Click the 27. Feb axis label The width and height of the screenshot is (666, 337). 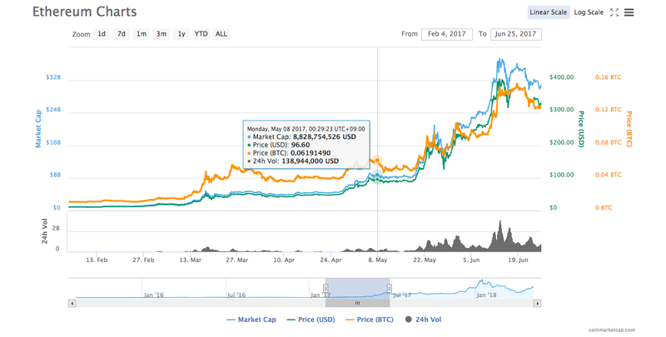coord(143,260)
